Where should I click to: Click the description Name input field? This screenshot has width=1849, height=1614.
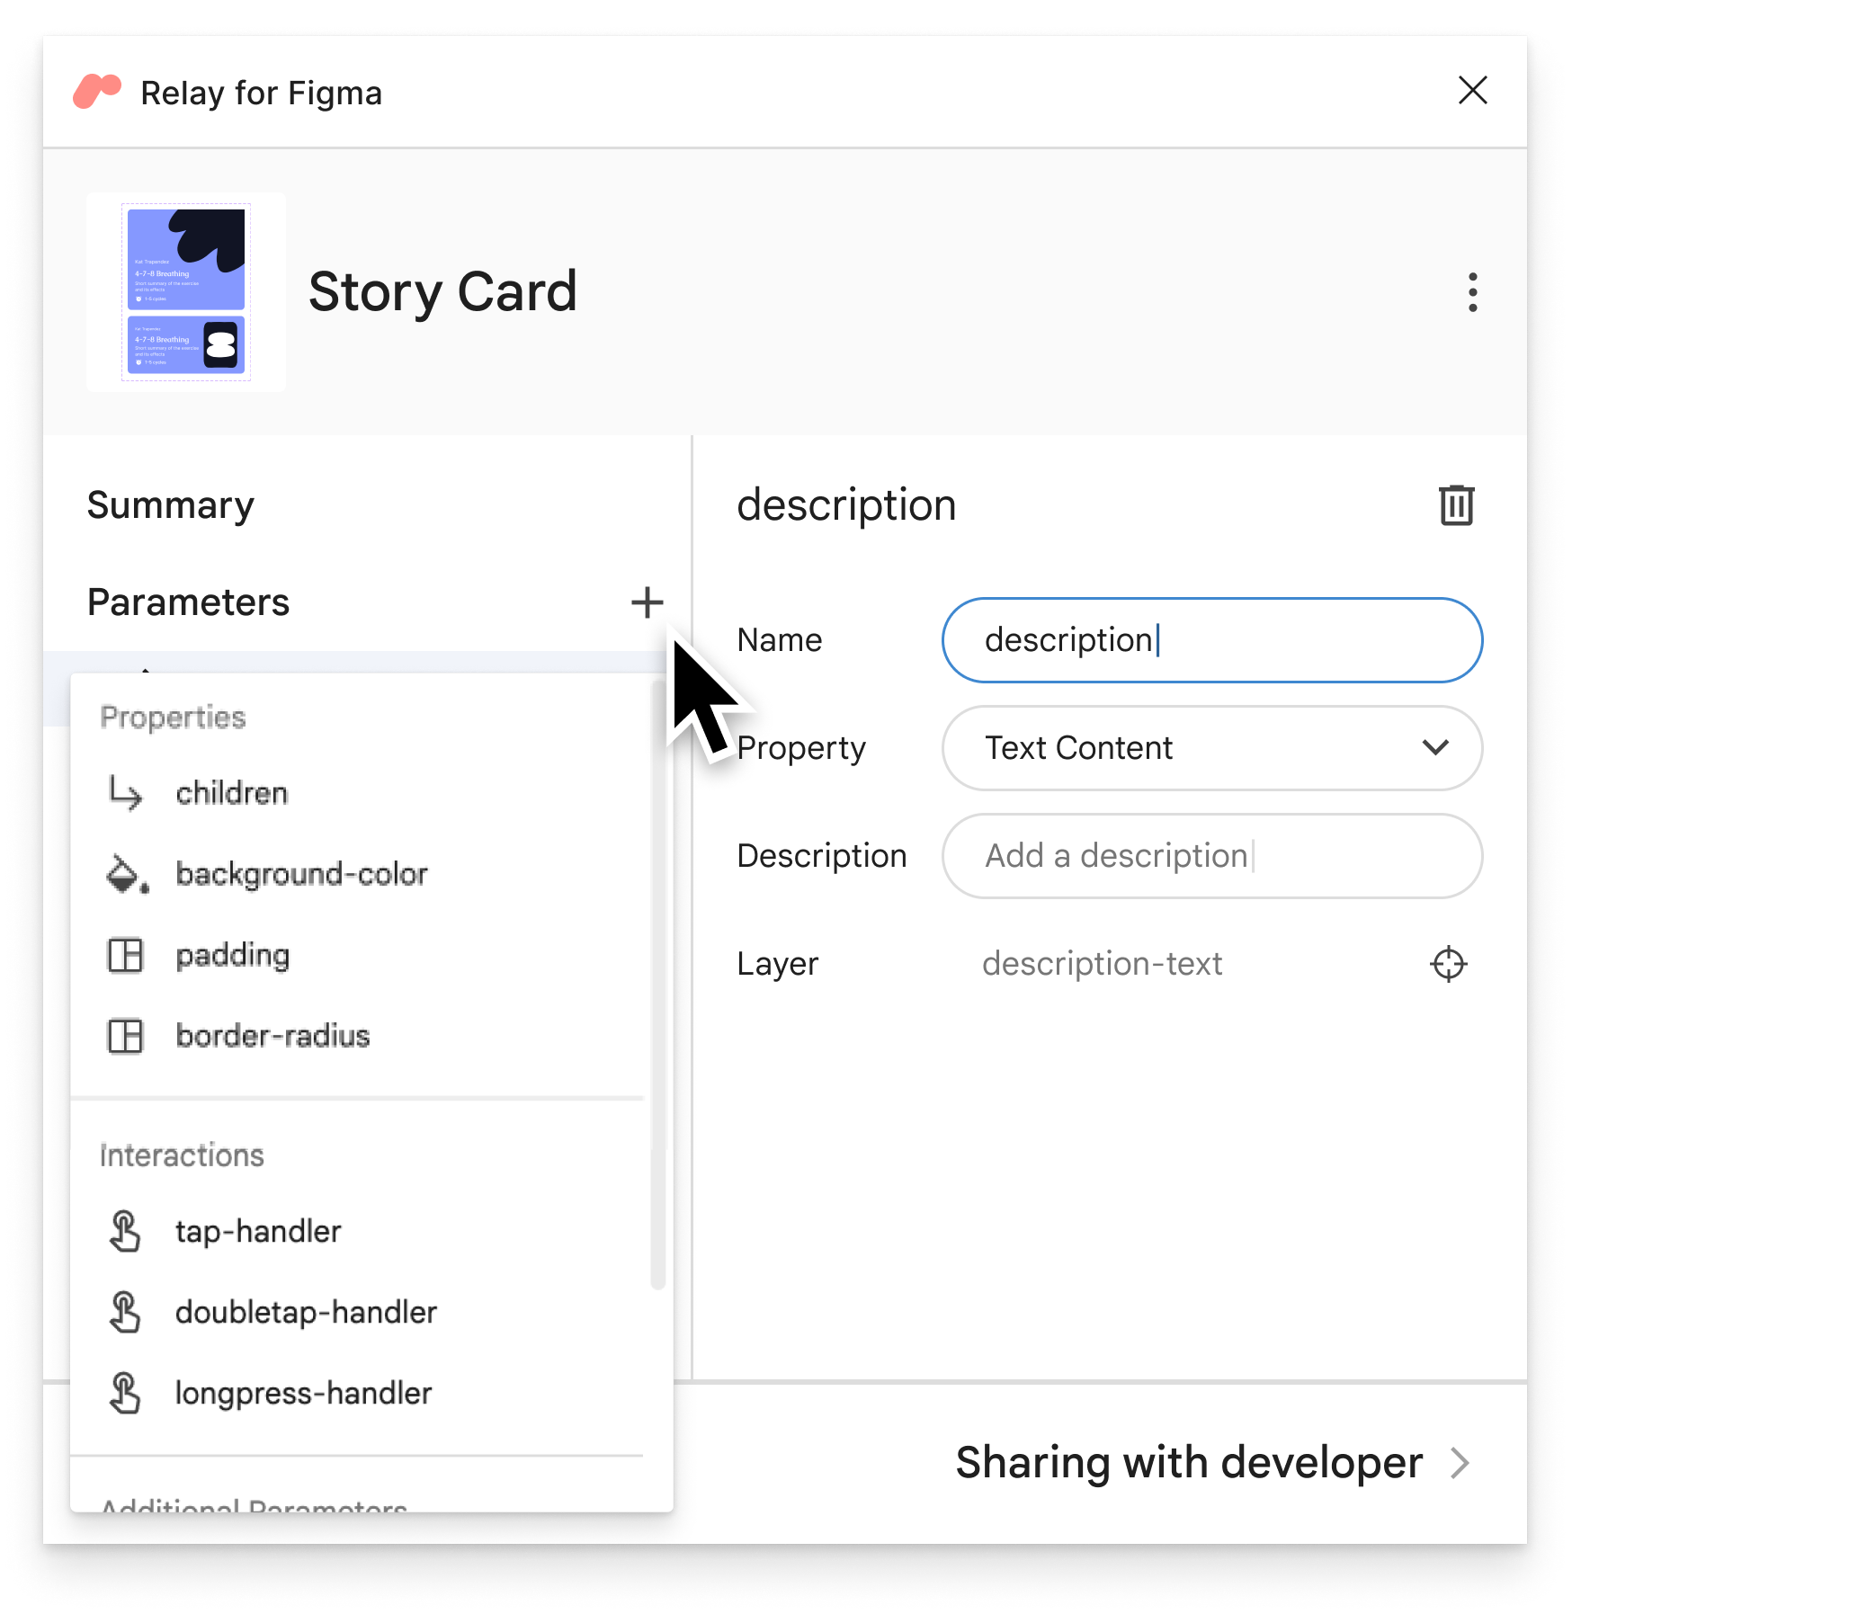(1212, 638)
